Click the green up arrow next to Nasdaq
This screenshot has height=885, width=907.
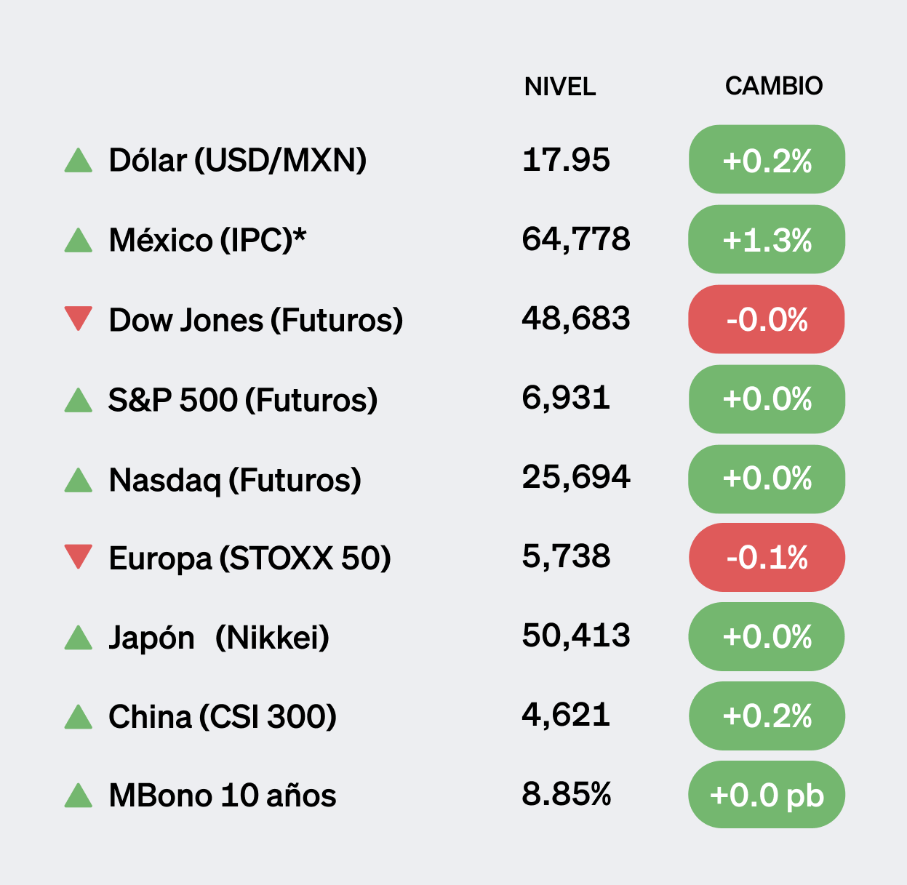coord(79,480)
